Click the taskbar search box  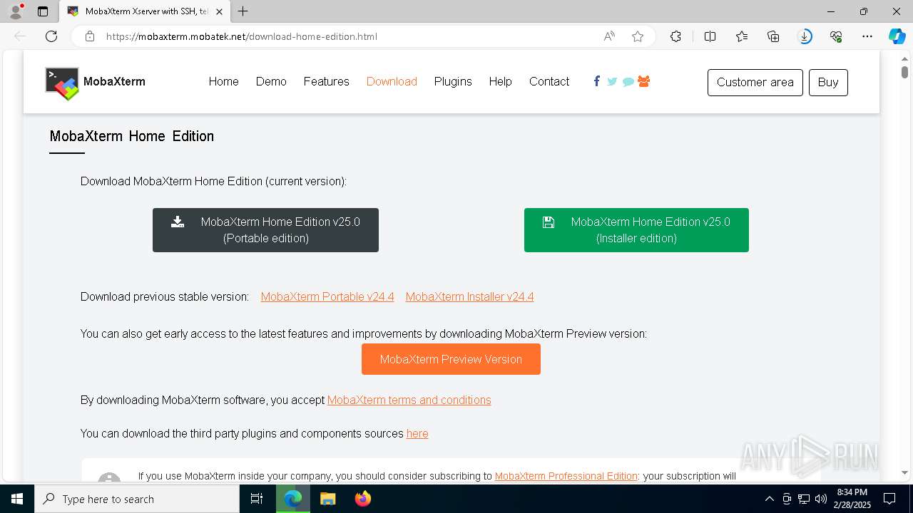(137, 499)
